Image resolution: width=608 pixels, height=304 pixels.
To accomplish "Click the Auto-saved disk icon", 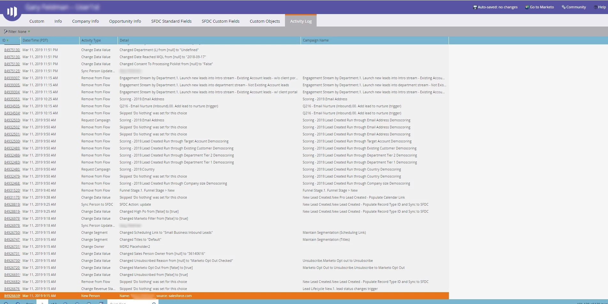I will [475, 7].
